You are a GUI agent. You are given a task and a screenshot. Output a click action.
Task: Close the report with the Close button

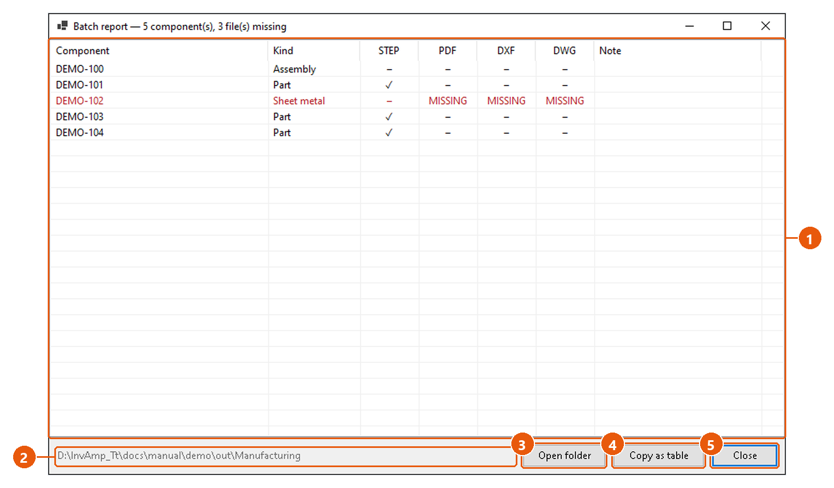pos(745,456)
